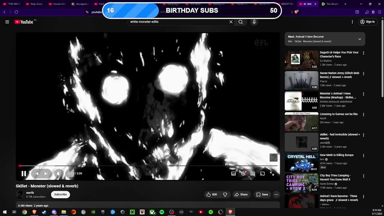Open browser sidebar panel icon
The height and width of the screenshot is (216, 384).
357,12
